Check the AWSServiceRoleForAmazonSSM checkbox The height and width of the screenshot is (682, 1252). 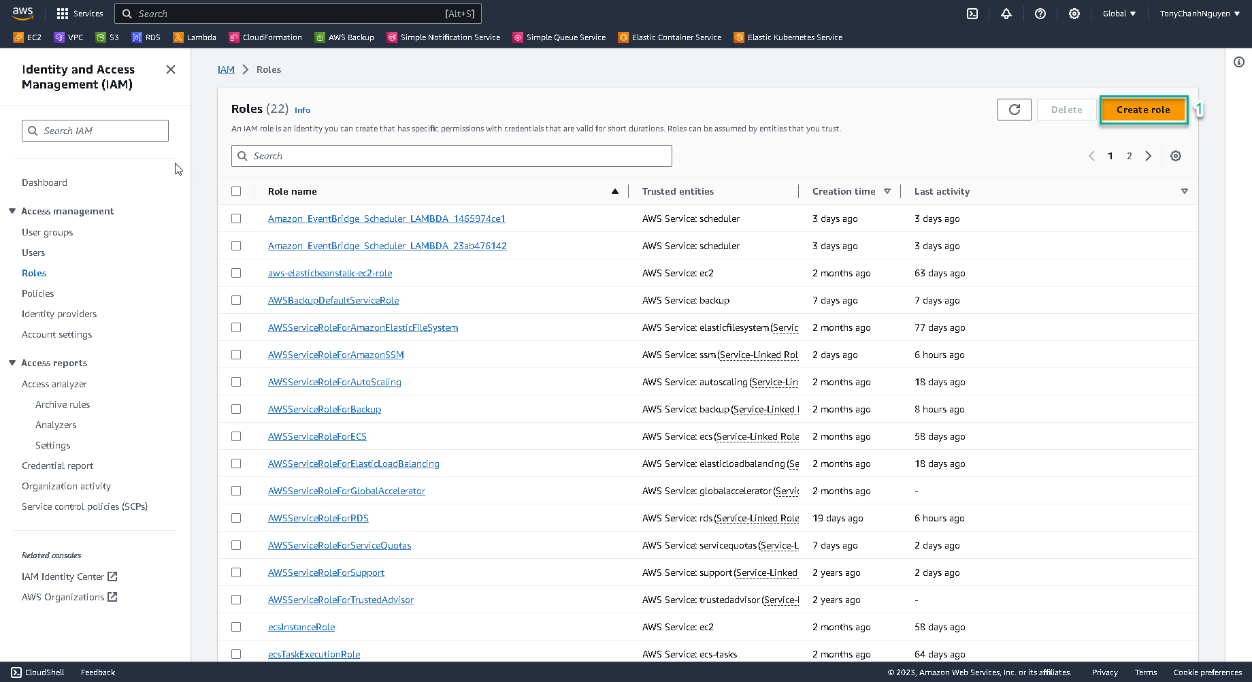pyautogui.click(x=236, y=355)
